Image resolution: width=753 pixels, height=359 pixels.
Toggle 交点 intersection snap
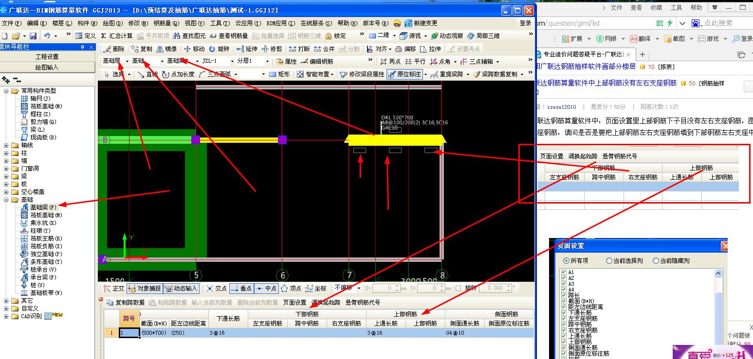(217, 289)
